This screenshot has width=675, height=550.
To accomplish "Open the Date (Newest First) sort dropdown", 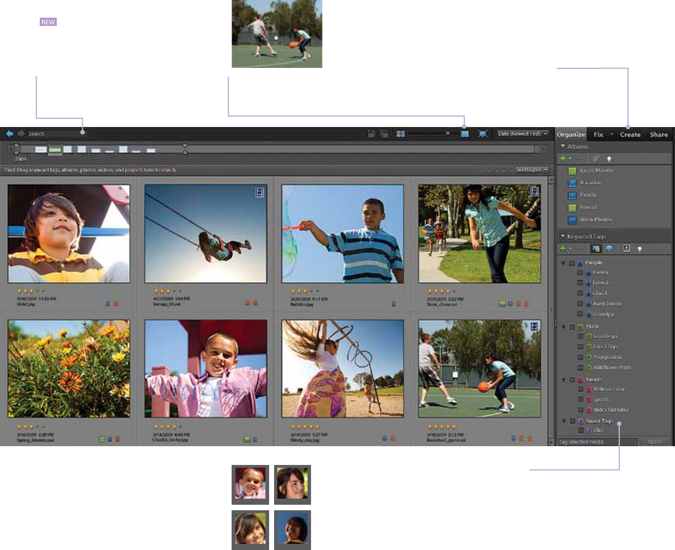I will point(523,134).
